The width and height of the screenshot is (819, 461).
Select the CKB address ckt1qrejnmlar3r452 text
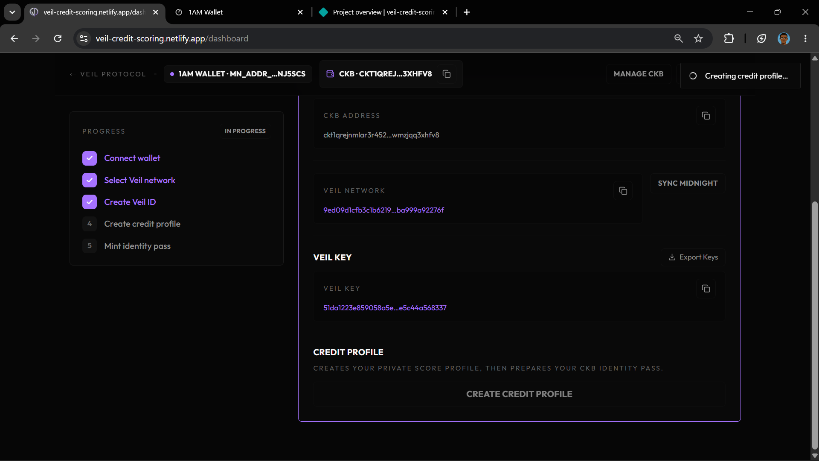(x=381, y=135)
